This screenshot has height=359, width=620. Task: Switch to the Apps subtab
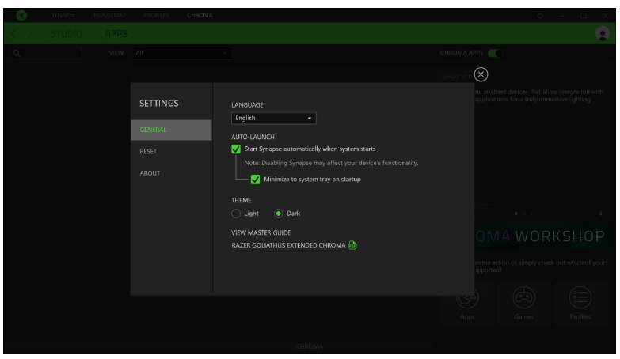(x=116, y=33)
